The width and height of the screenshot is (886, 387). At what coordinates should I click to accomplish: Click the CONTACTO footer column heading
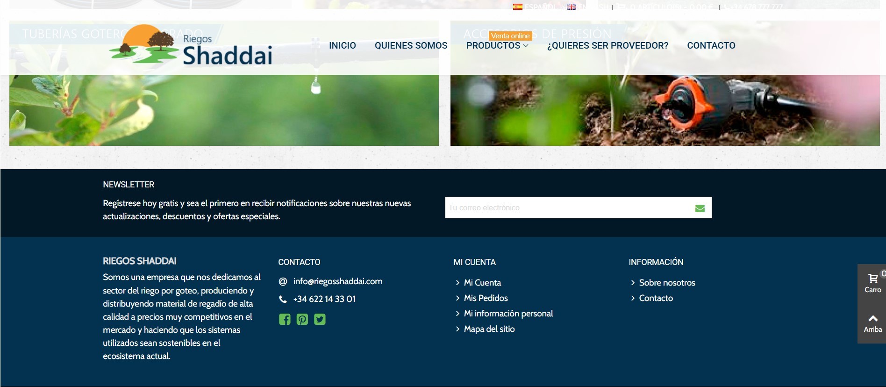point(299,262)
